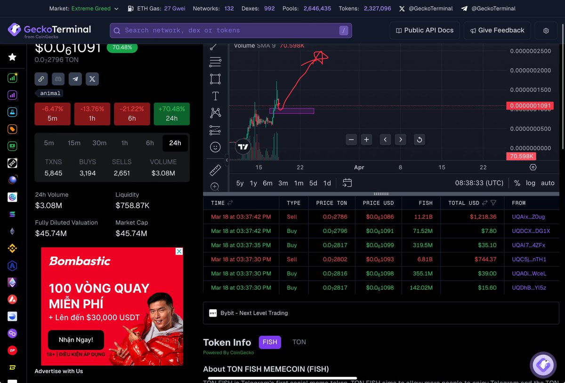Set chart range to 5y
This screenshot has width=565, height=383.
(240, 183)
